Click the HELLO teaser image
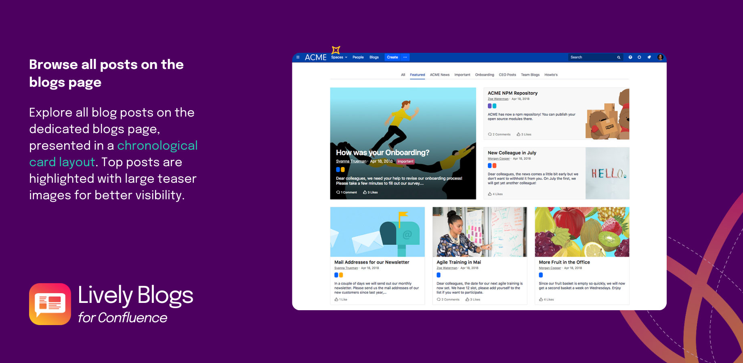Screen dimensions: 743x363 click(x=607, y=173)
